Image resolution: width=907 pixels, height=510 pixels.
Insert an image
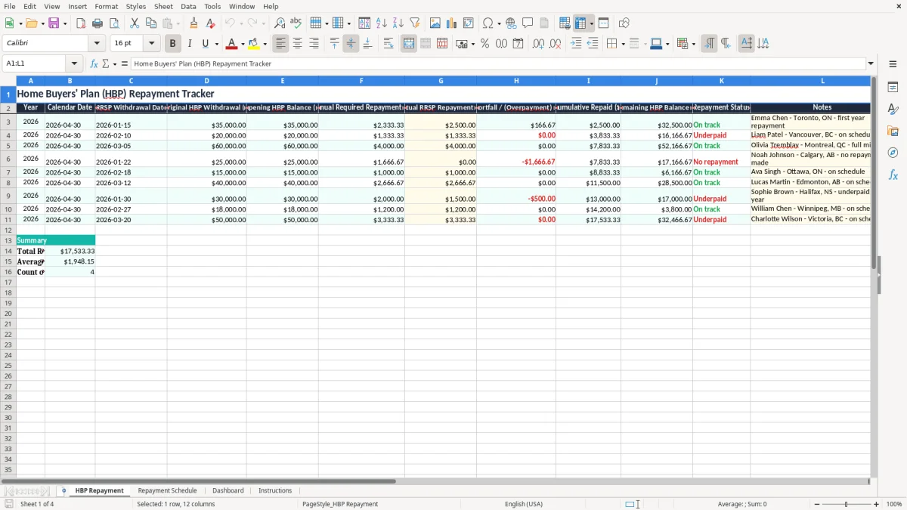coord(435,23)
